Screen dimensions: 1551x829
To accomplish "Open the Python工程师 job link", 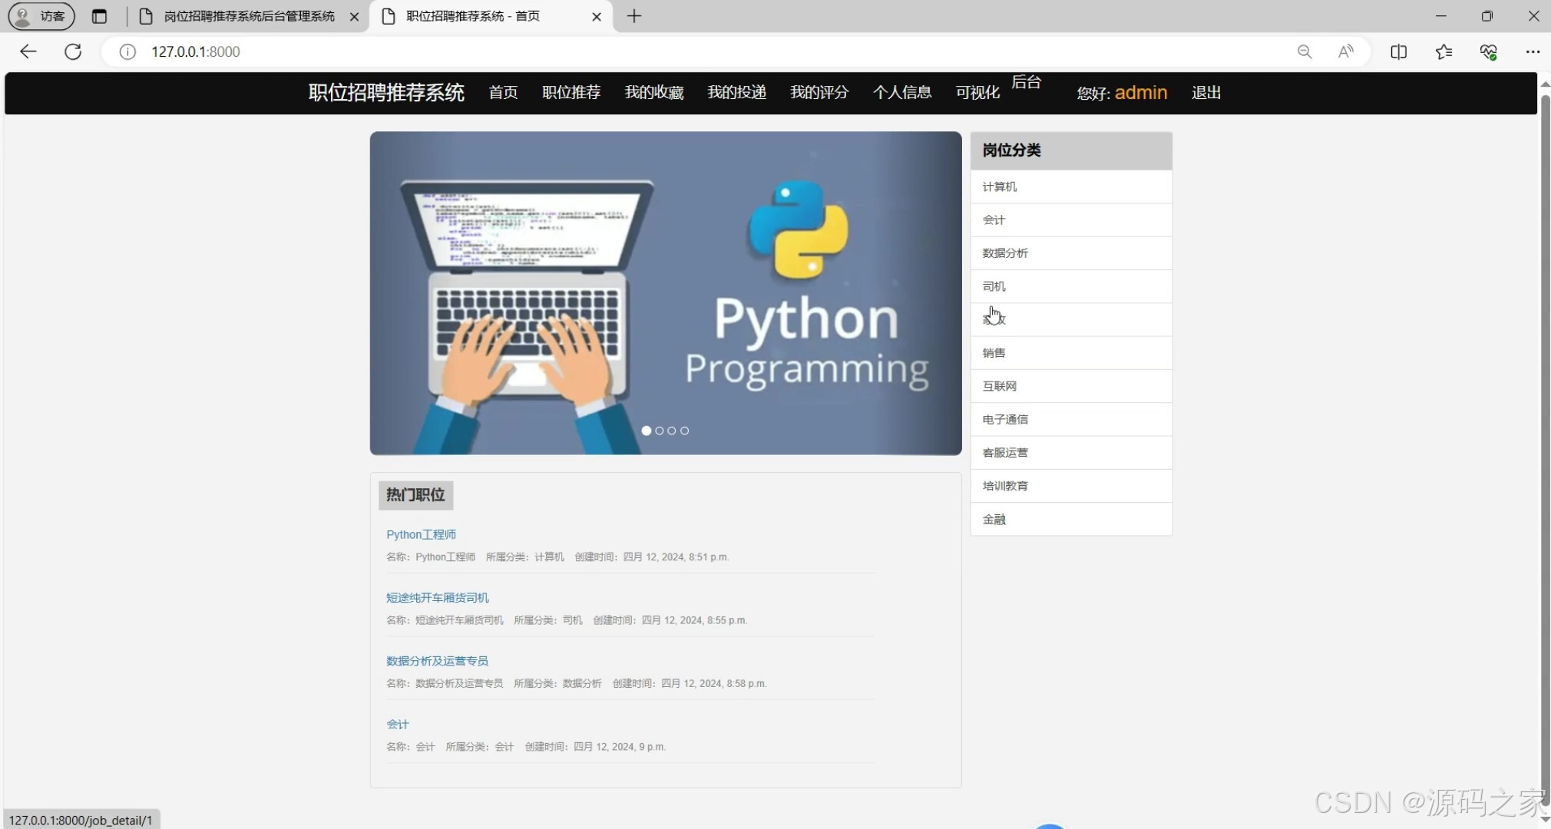I will point(421,534).
